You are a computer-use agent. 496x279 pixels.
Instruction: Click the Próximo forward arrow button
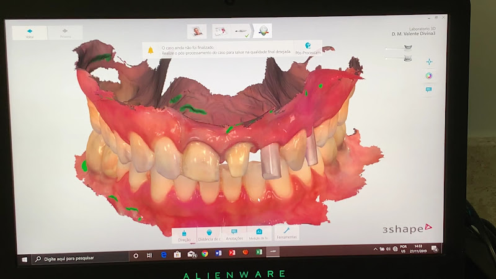pyautogui.click(x=65, y=32)
